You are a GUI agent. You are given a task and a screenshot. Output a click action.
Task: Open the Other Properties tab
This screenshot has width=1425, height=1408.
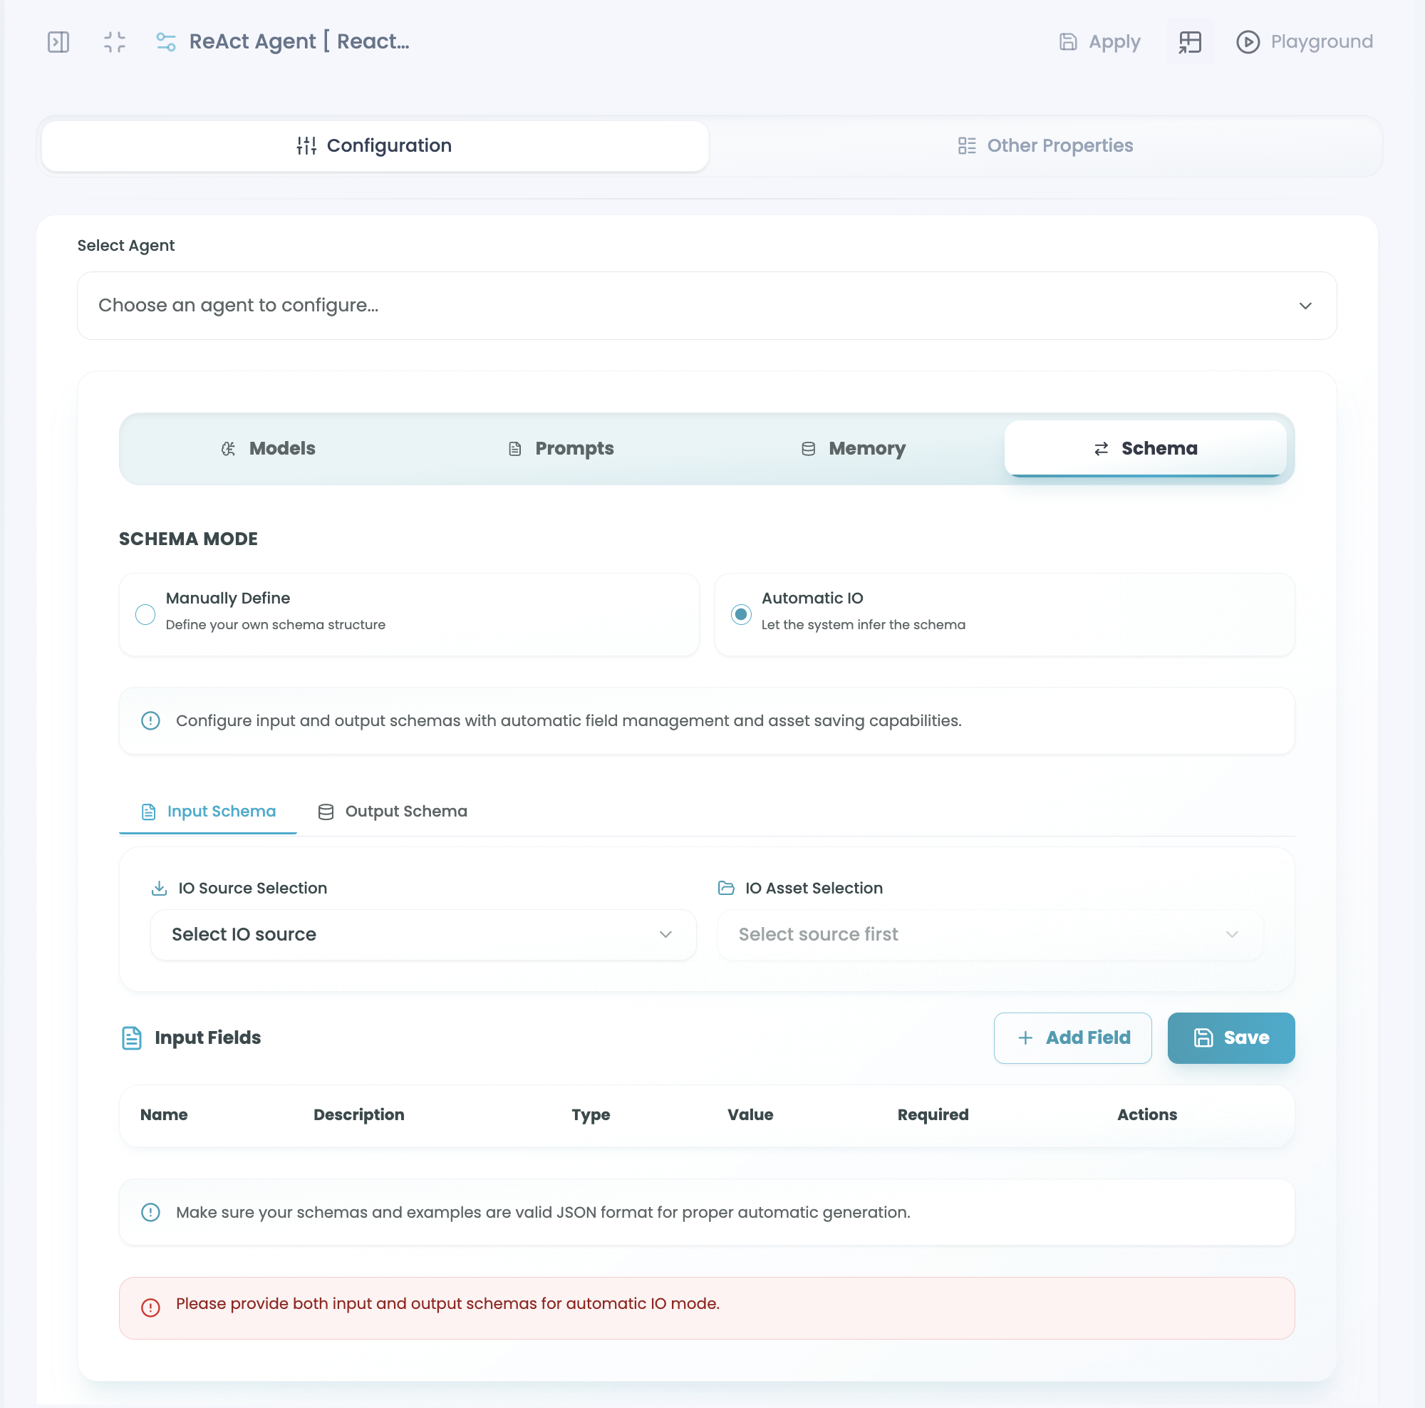(x=1045, y=146)
